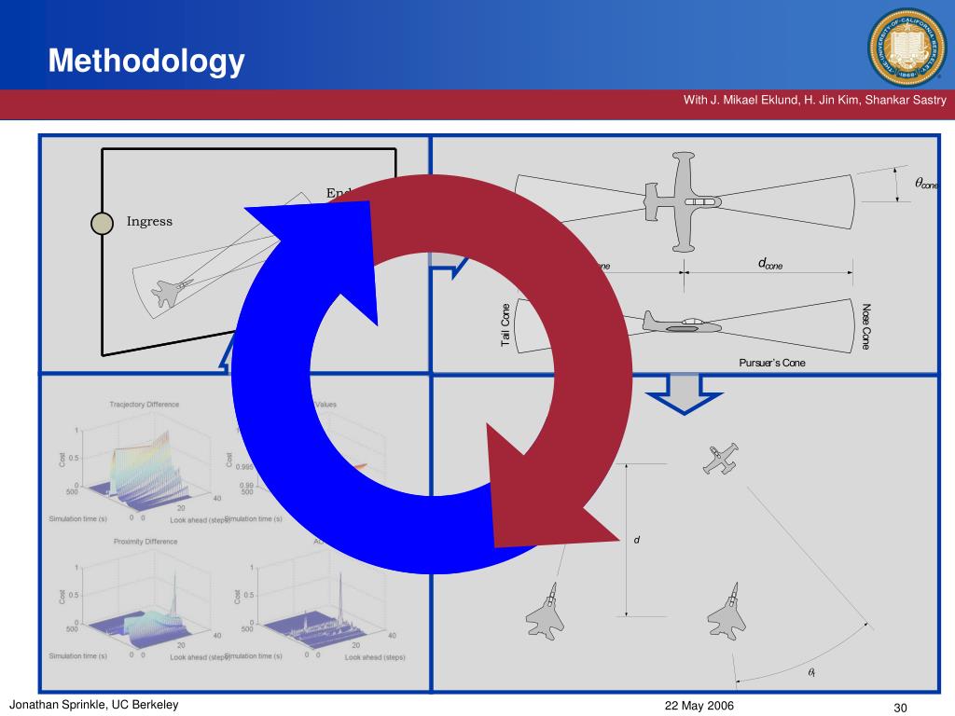
Task: Click the distance label d
Action: click(637, 540)
